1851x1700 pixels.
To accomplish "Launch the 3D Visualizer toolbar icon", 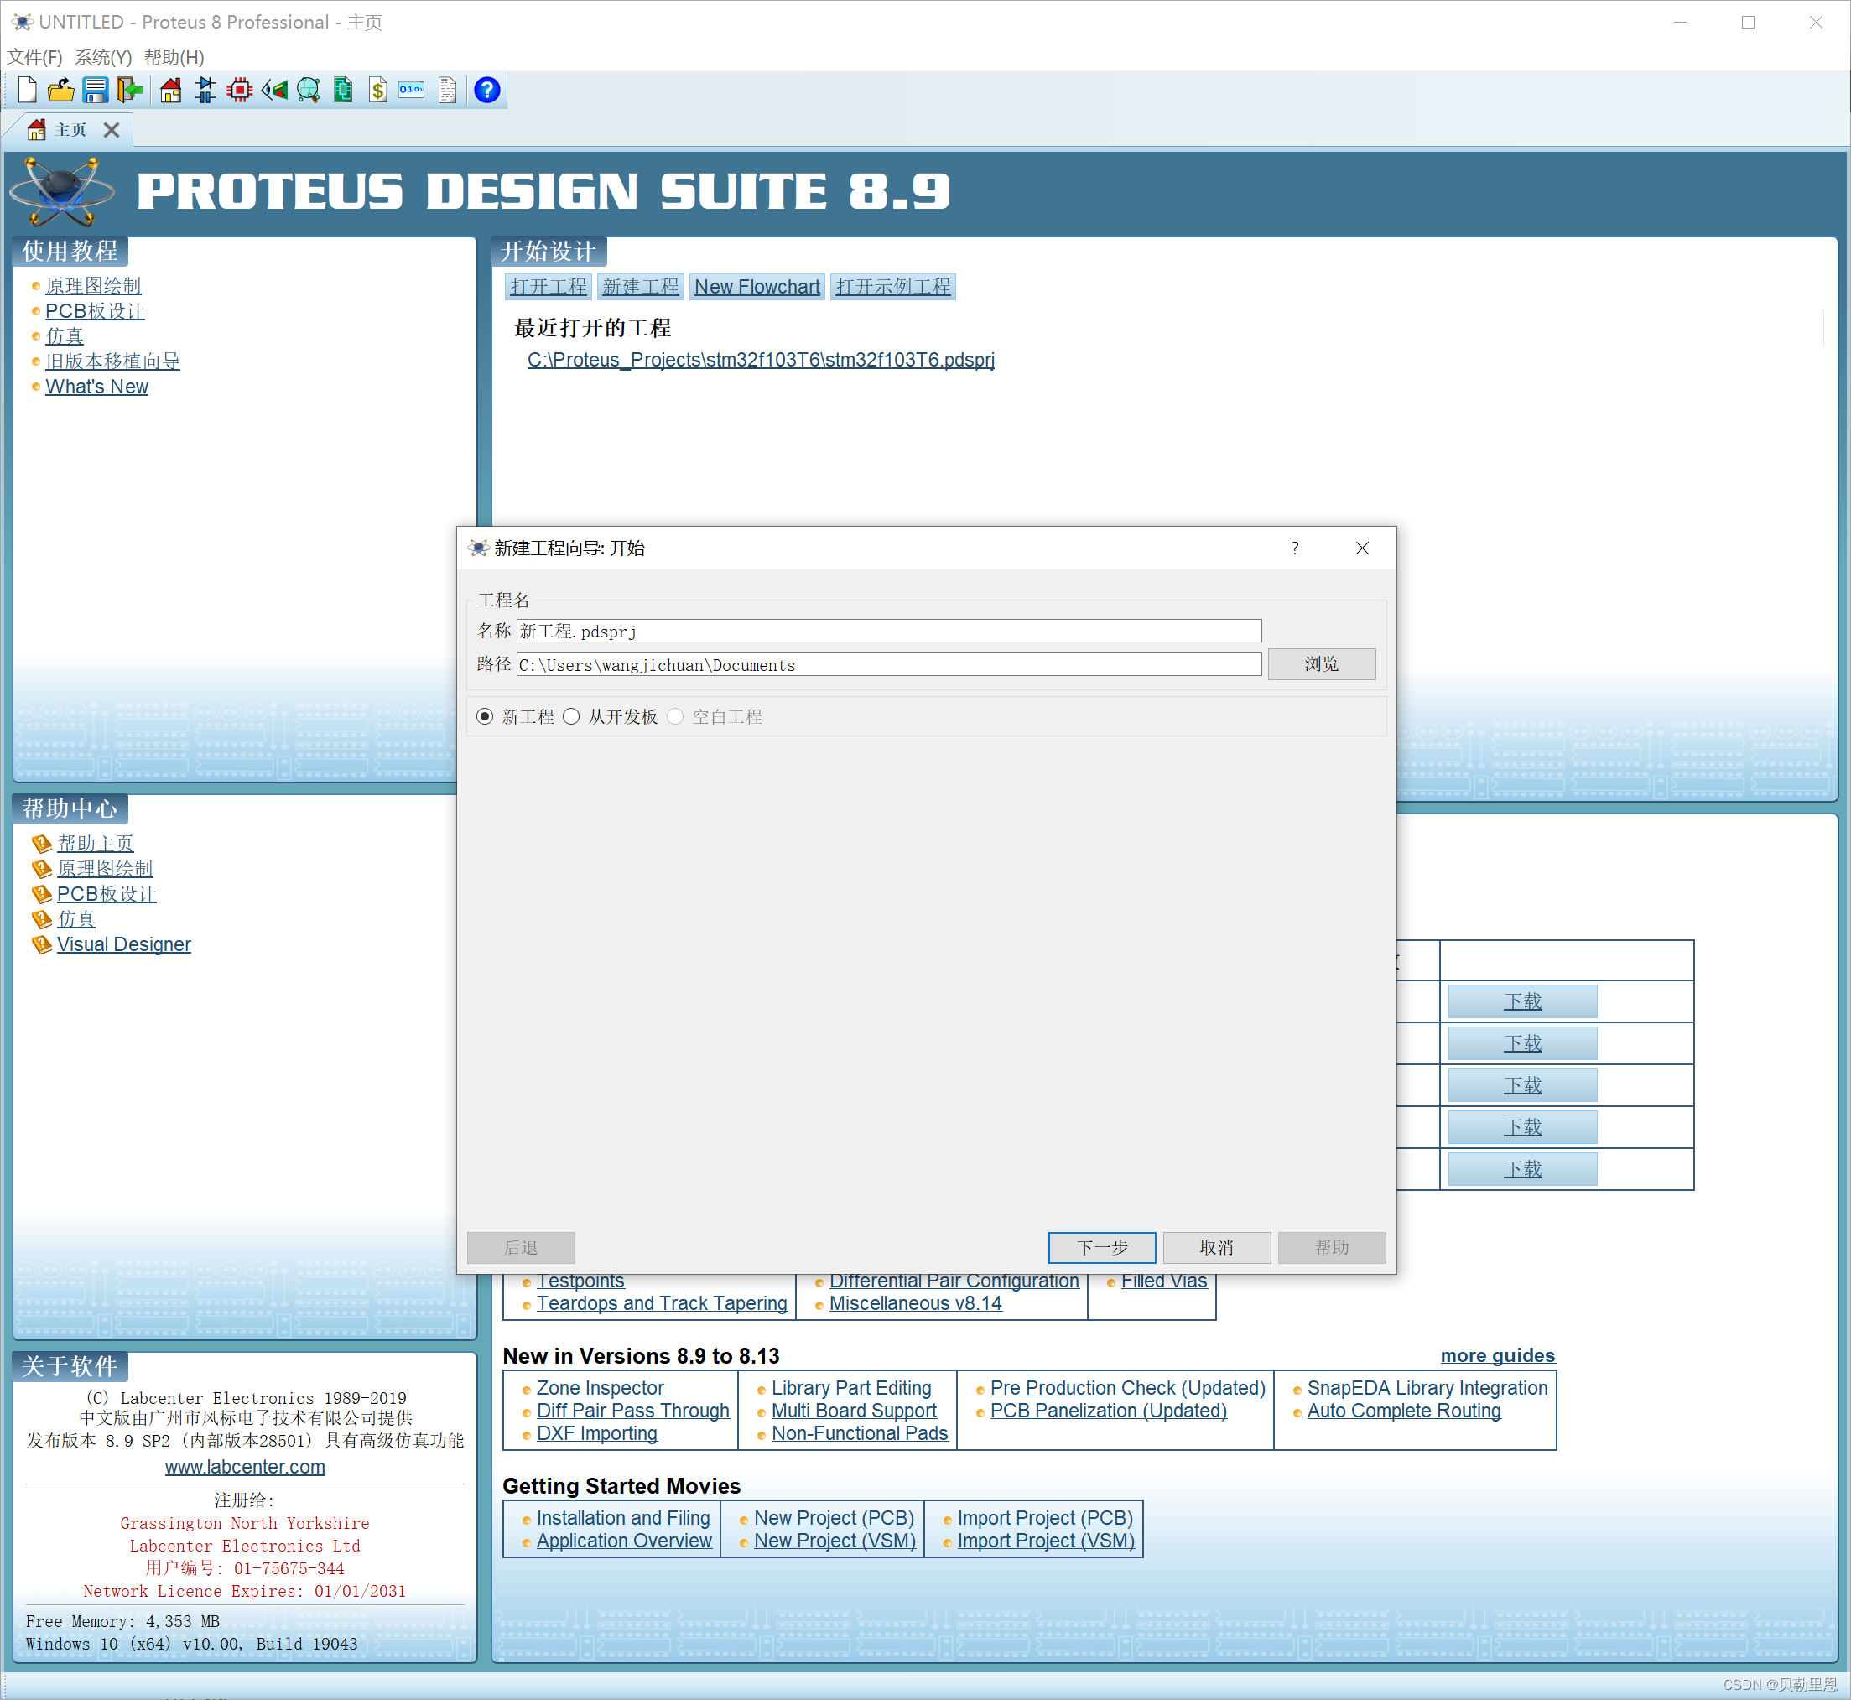I will (x=274, y=89).
